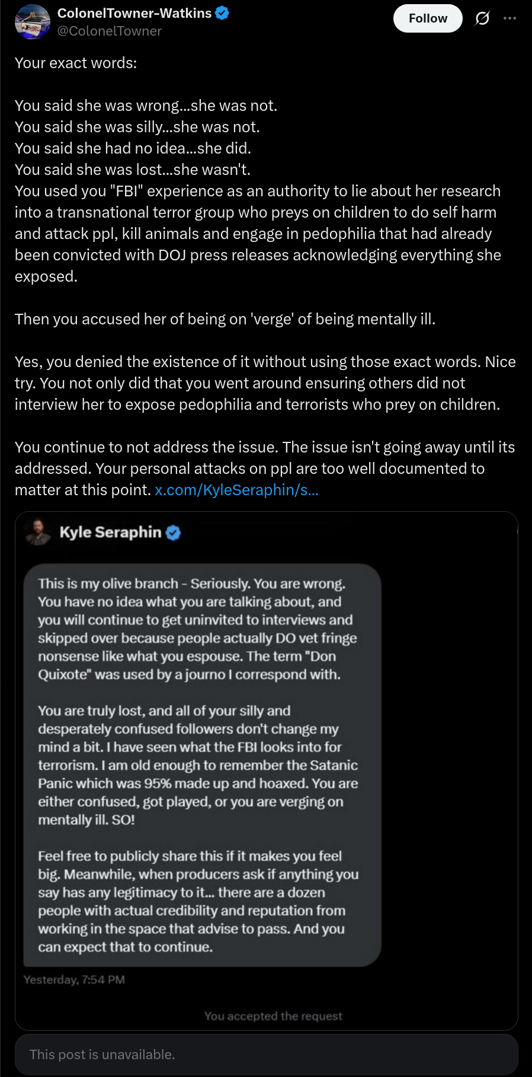The height and width of the screenshot is (1077, 532).
Task: Click the blue verified badge beside ColonelTowner-Watkins
Action: point(222,13)
